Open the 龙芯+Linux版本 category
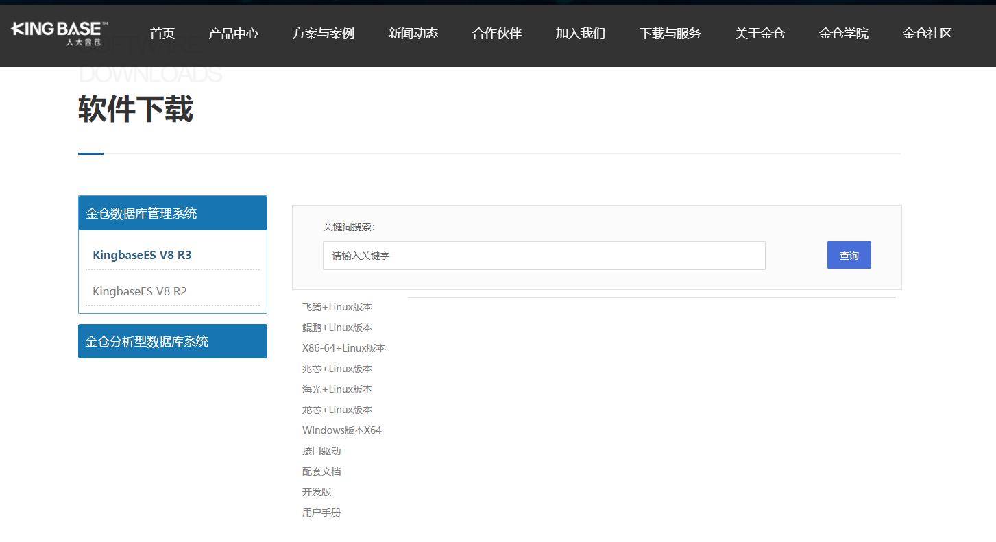 337,410
